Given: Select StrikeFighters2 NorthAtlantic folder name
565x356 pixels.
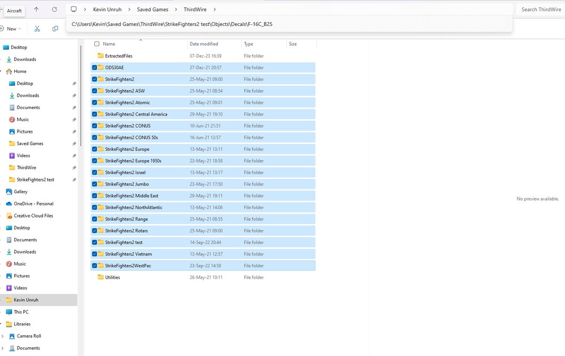Looking at the screenshot, I should click(134, 207).
